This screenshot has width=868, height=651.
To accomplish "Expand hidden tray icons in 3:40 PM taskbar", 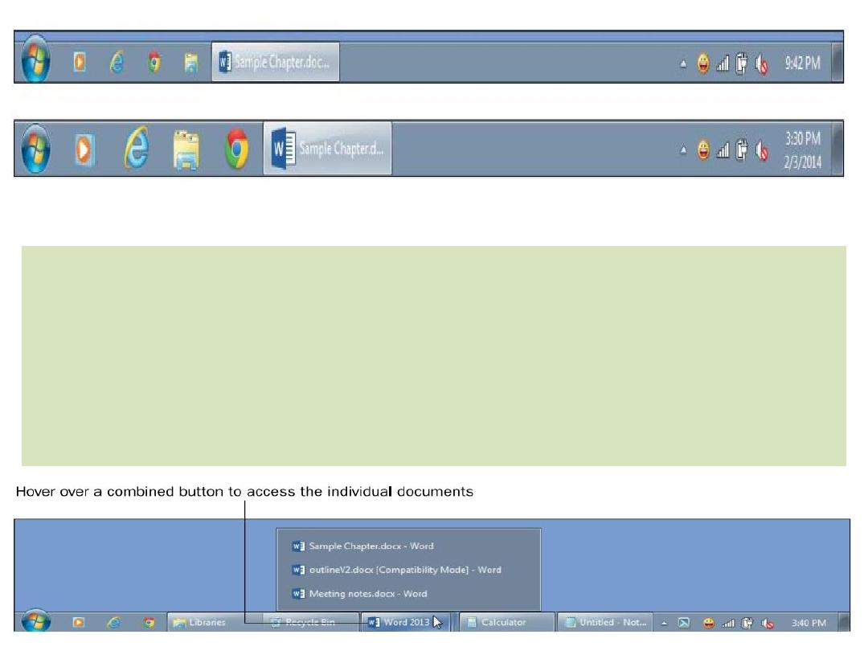I will pyautogui.click(x=665, y=624).
